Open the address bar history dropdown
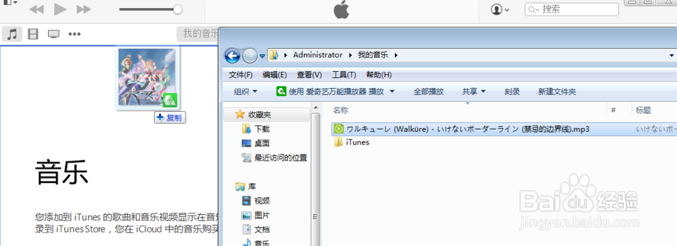Image resolution: width=677 pixels, height=246 pixels. (672, 56)
